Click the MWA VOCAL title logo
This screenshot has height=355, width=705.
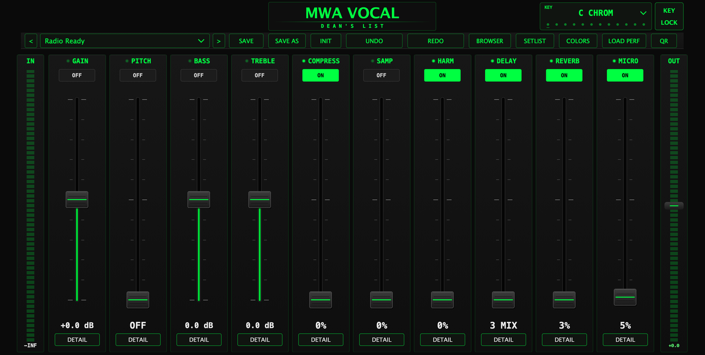(352, 13)
